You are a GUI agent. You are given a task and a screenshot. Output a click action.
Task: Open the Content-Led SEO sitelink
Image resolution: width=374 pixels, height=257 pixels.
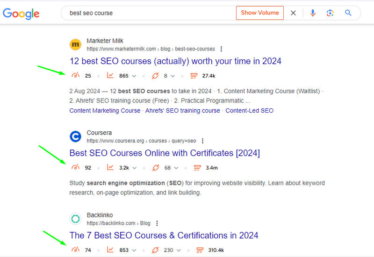tap(250, 111)
